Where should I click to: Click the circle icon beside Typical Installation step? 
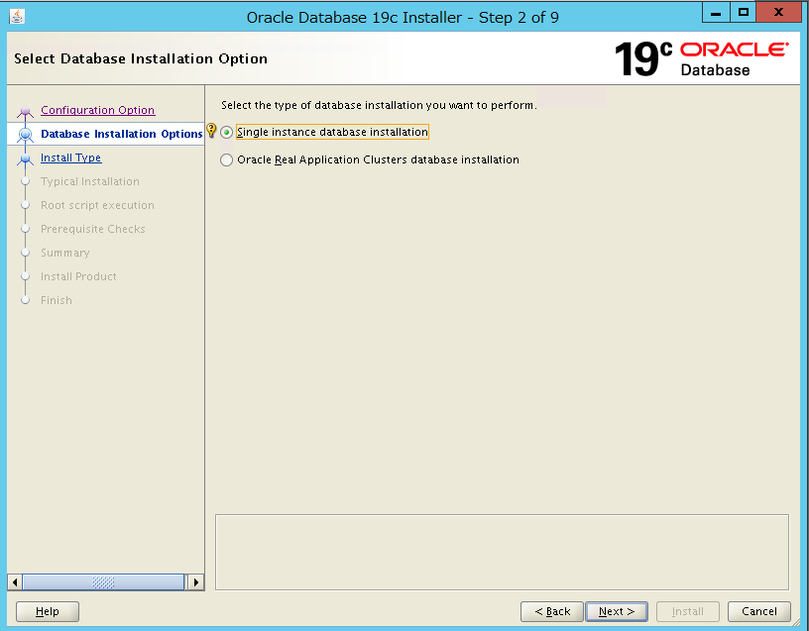(x=25, y=181)
